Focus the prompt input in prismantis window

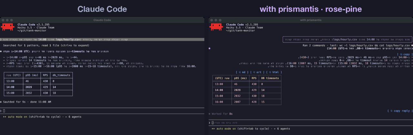coord(310,123)
